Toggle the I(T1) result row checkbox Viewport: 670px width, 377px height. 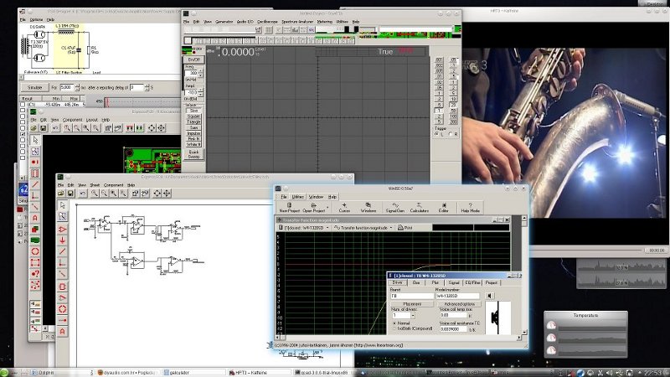pyautogui.click(x=23, y=105)
